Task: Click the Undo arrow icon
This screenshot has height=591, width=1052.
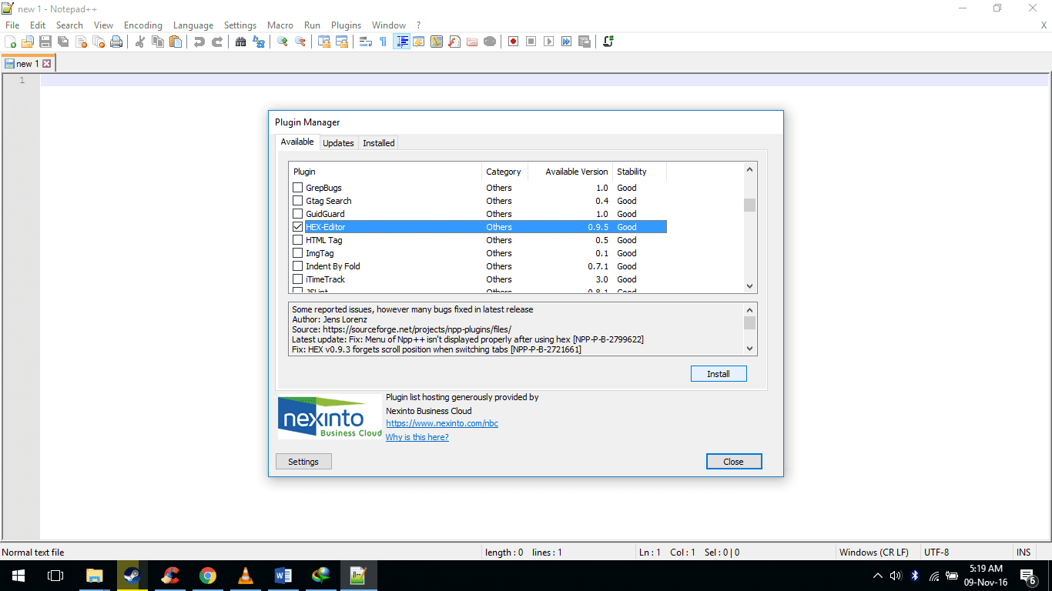Action: pos(199,42)
